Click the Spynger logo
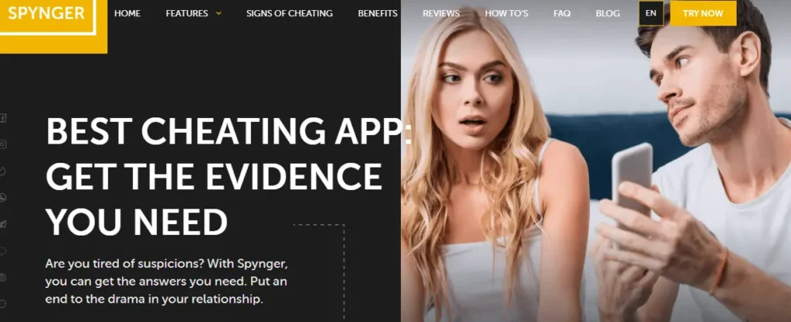Image resolution: width=791 pixels, height=322 pixels. click(x=46, y=14)
